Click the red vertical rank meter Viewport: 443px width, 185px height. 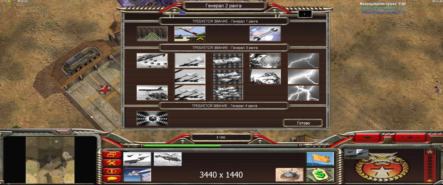pos(429,168)
